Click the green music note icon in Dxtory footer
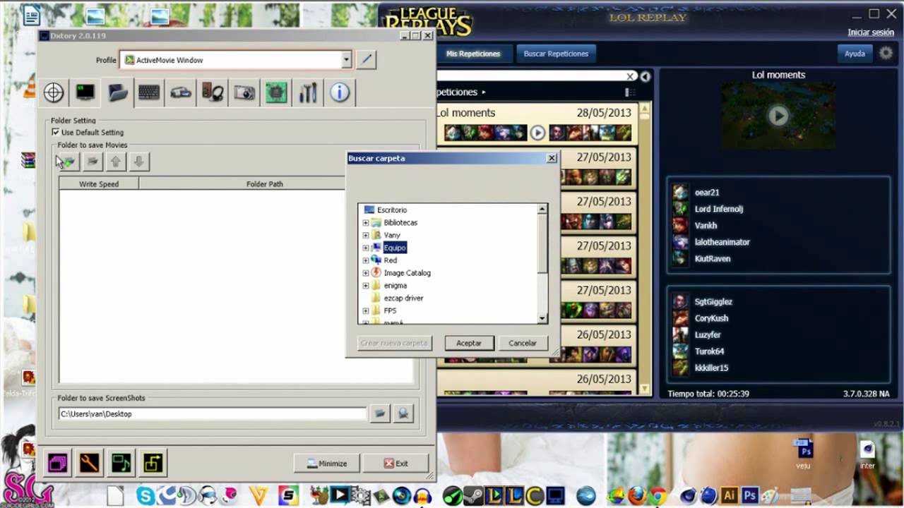Image resolution: width=904 pixels, height=508 pixels. pyautogui.click(x=121, y=463)
